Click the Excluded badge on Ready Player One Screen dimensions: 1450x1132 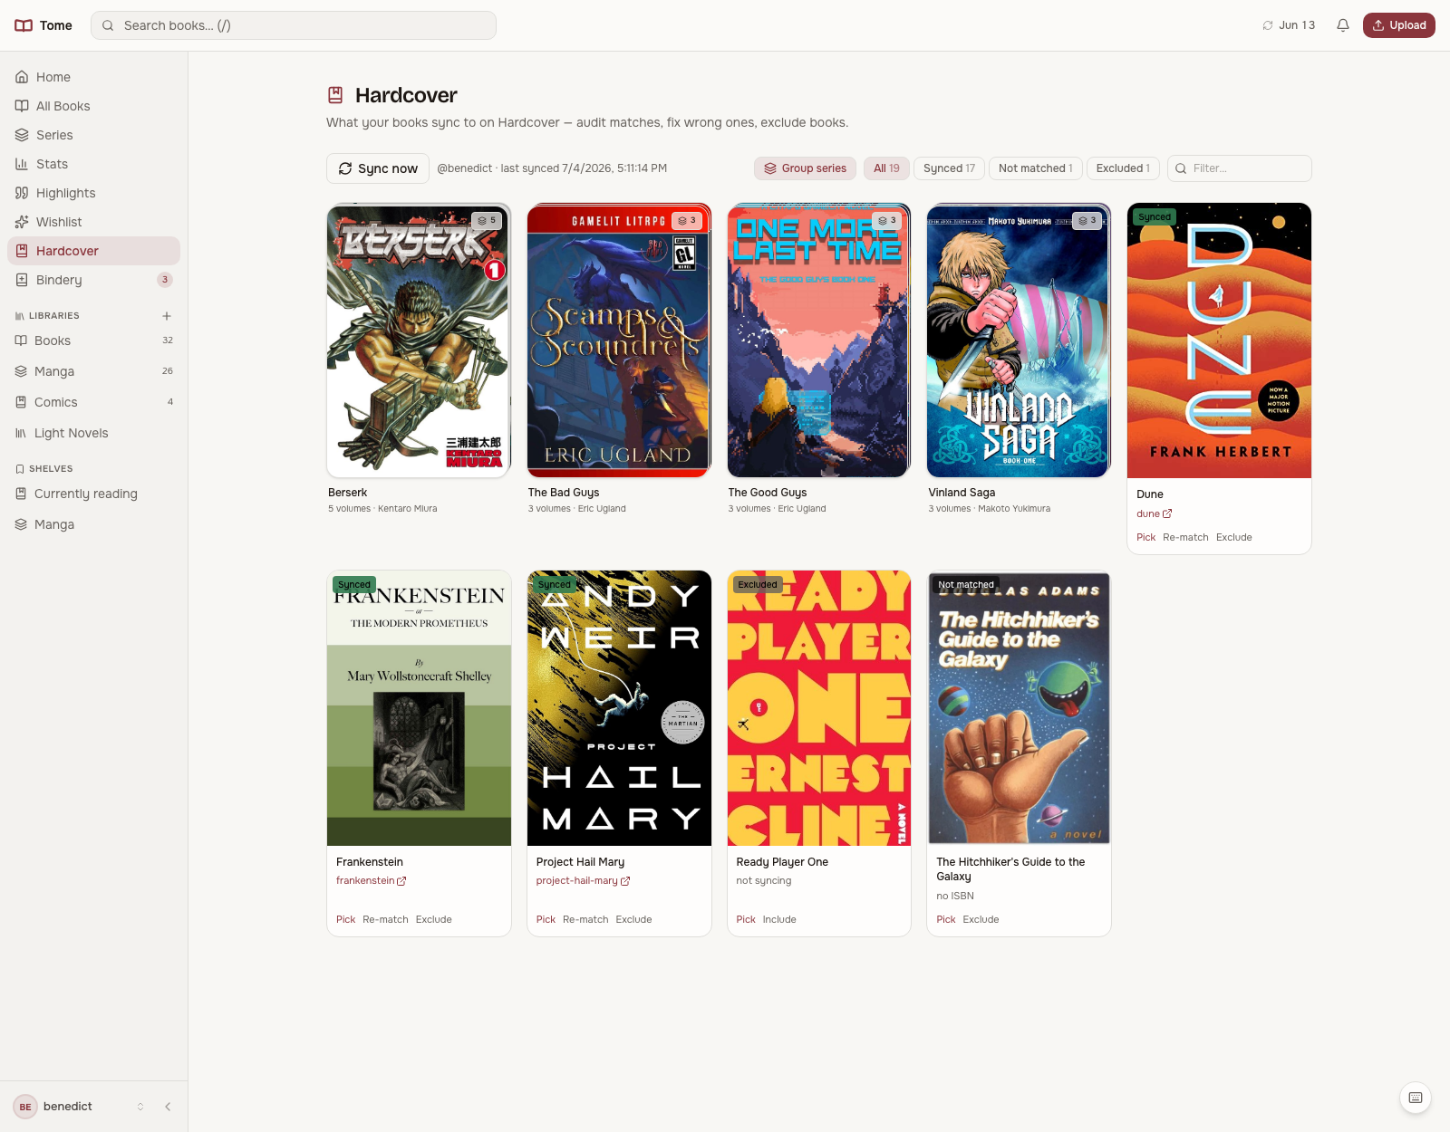758,585
